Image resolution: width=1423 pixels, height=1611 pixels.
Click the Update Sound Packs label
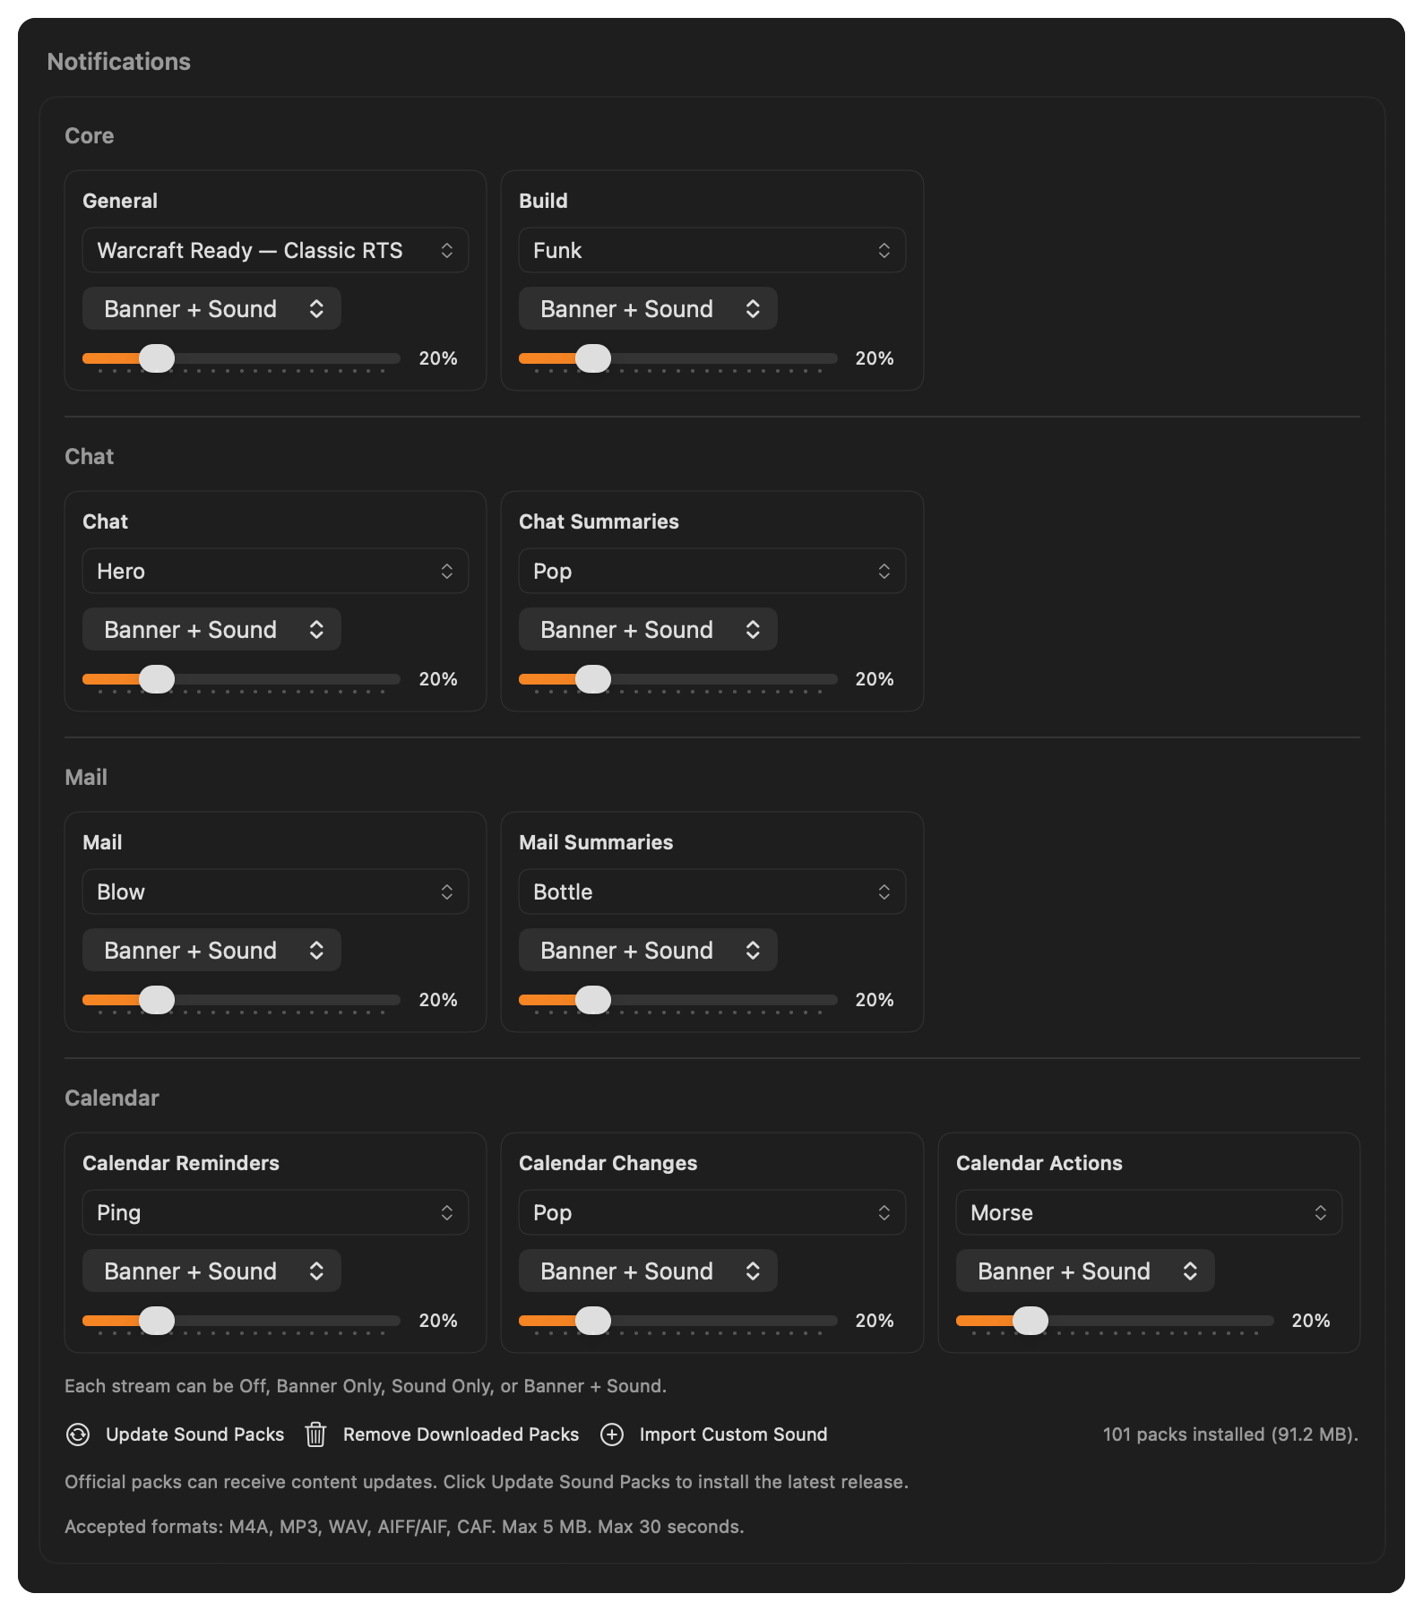click(194, 1434)
